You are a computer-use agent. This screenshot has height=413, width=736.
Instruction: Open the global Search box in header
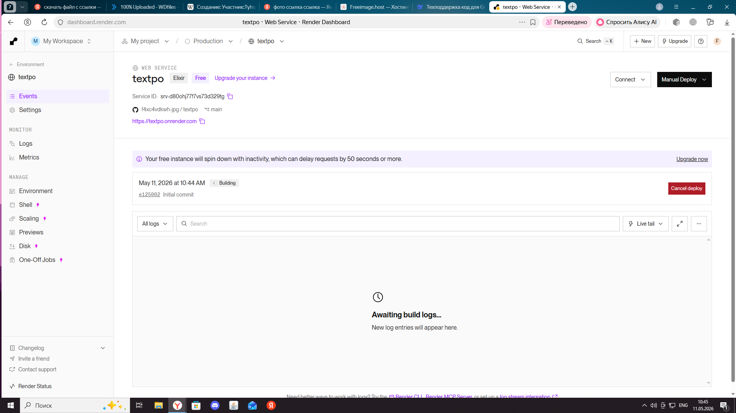coord(595,41)
